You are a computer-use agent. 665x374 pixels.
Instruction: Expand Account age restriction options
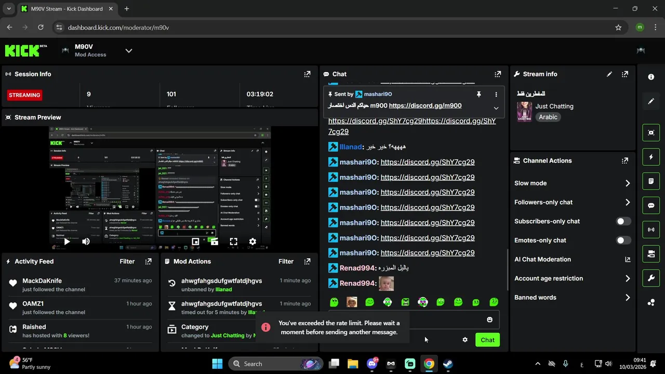click(x=573, y=278)
